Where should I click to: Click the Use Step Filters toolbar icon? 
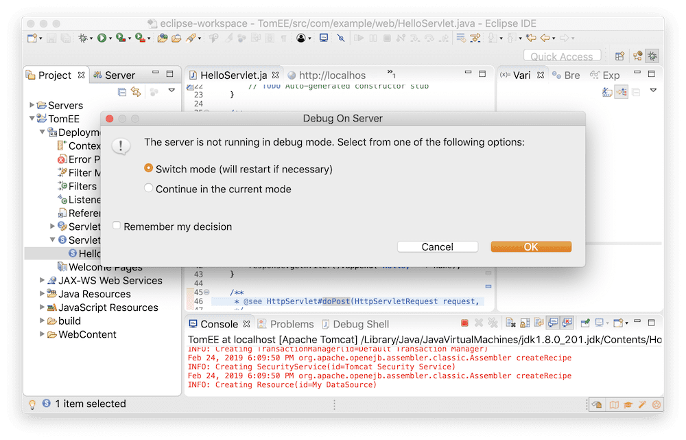[x=475, y=38]
